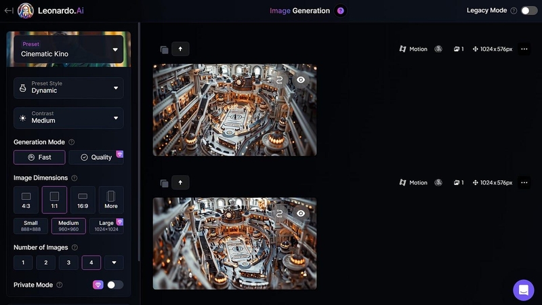The height and width of the screenshot is (305, 542).
Task: Open the Cinematic Kino preset dropdown
Action: (x=68, y=49)
